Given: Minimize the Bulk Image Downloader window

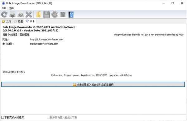Looking at the screenshot, I should click(164, 3).
